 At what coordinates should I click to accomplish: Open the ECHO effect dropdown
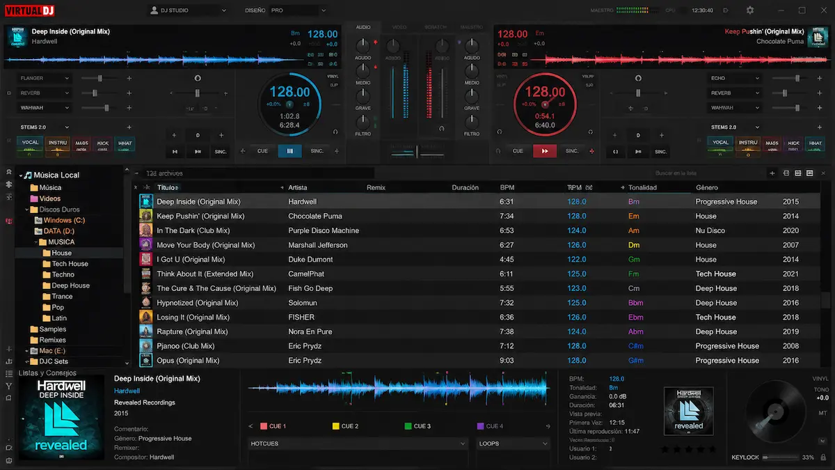pyautogui.click(x=735, y=78)
